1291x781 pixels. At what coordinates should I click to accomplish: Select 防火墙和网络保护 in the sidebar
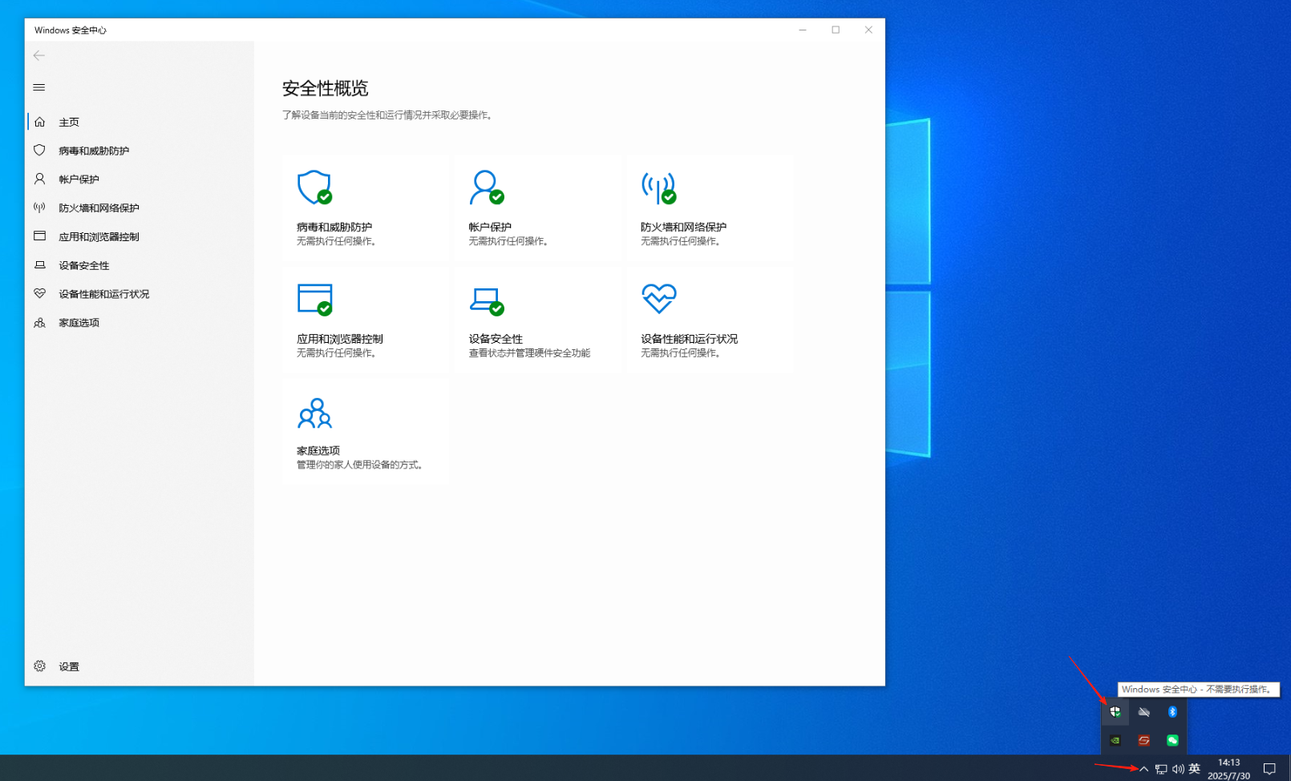tap(99, 208)
